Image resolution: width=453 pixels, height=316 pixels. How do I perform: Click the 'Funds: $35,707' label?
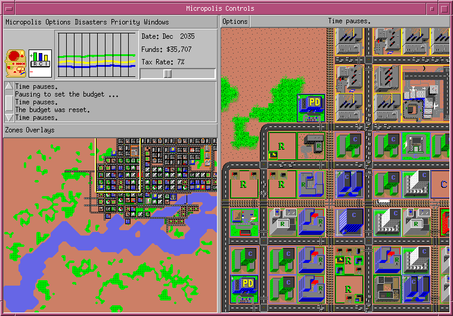point(166,49)
